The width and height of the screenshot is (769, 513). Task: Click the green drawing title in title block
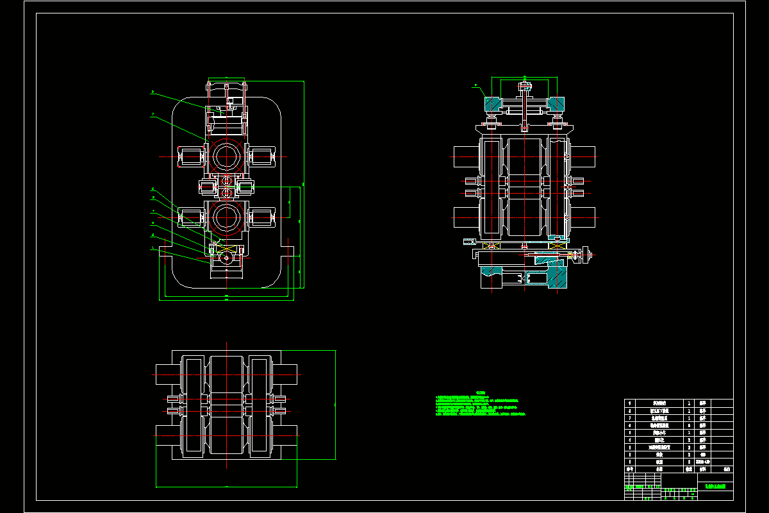click(x=715, y=487)
